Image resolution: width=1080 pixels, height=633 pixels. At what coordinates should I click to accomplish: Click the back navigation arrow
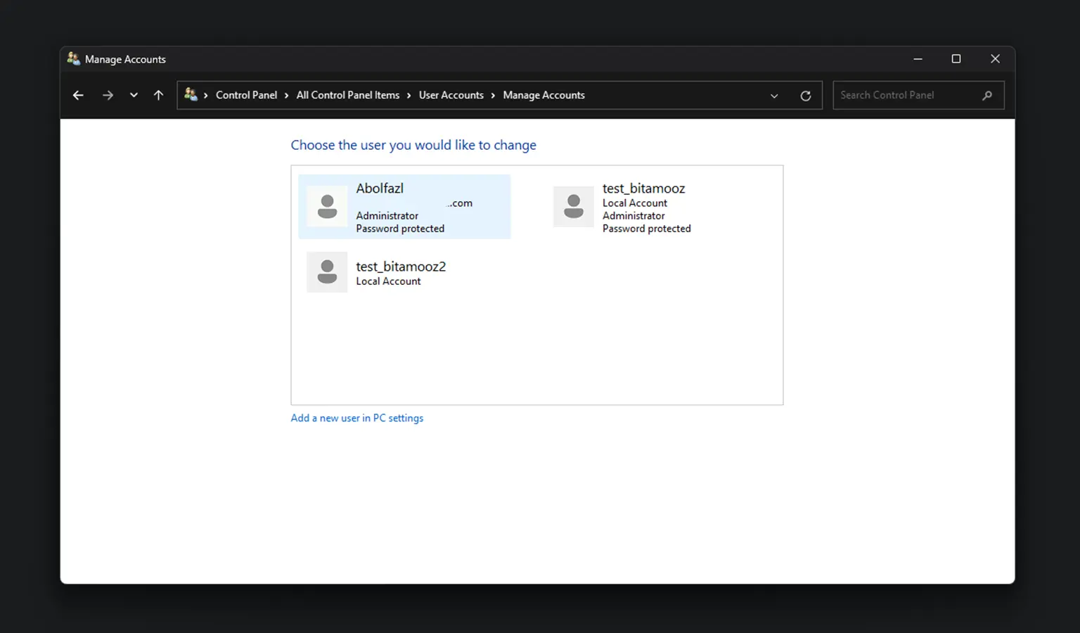pos(78,96)
